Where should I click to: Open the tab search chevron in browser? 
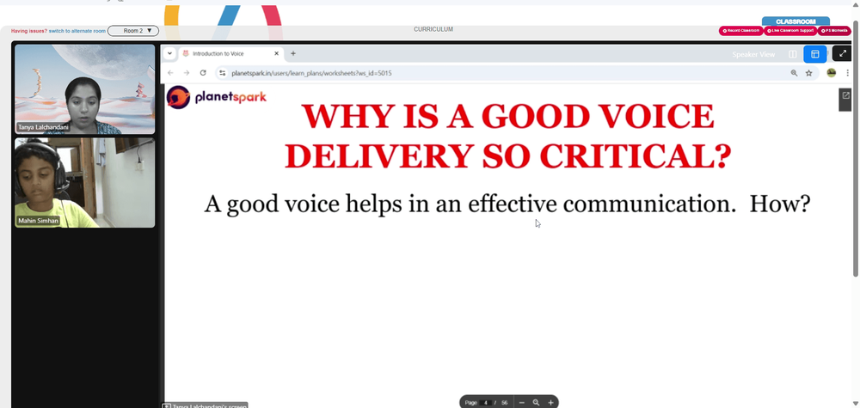tap(170, 53)
